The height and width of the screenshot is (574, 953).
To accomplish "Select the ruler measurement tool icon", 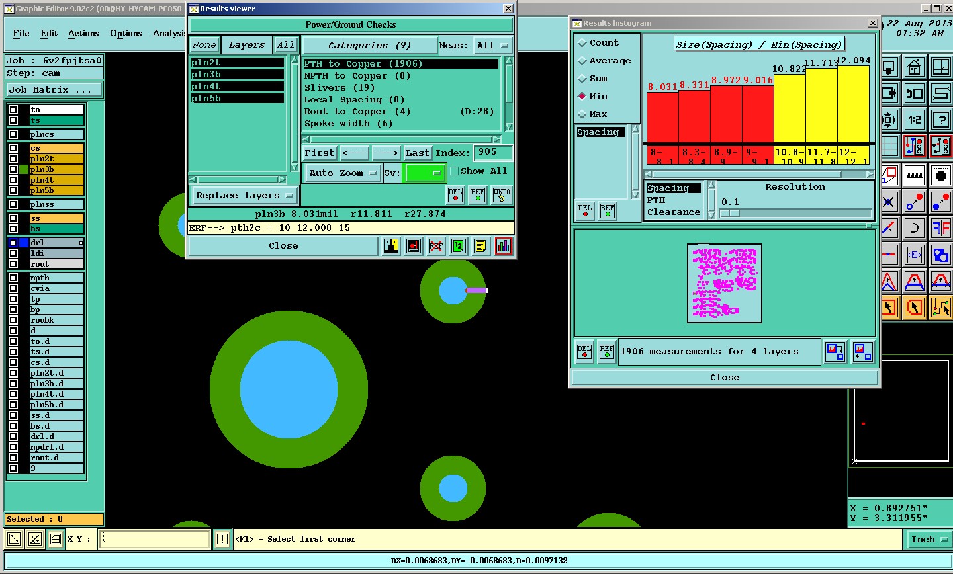I will [915, 175].
